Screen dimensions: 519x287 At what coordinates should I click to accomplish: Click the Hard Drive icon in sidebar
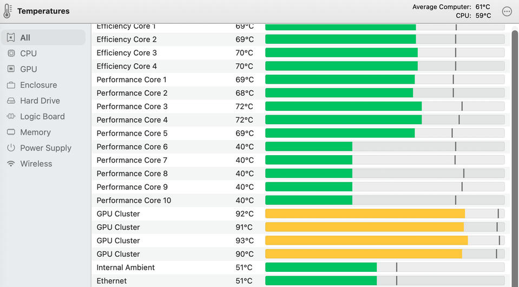(x=11, y=101)
